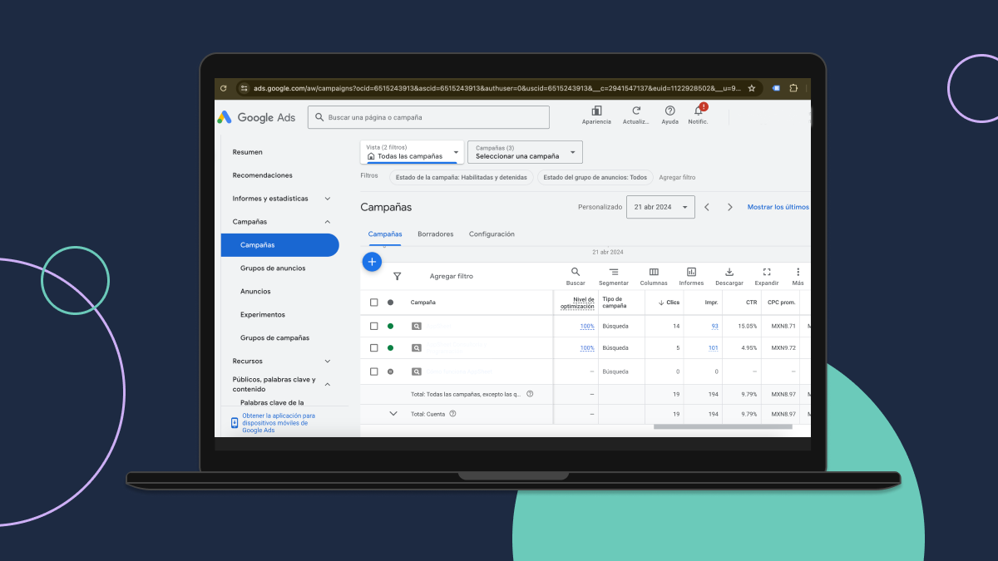The width and height of the screenshot is (998, 561).
Task: Click the mobile app download icon in the sidebar
Action: pos(235,422)
